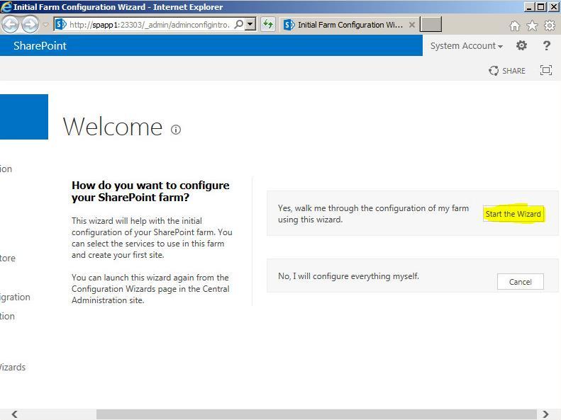Click the Cancel button
Screen dimensions: 561x420
point(520,282)
